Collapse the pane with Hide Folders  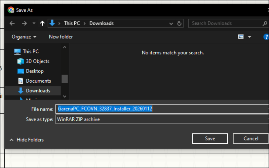[27, 140]
